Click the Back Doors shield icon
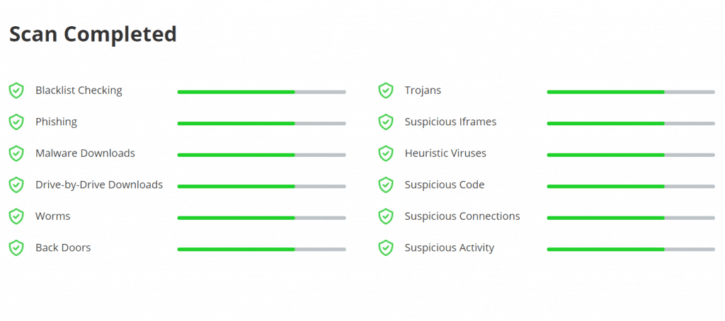 (16, 248)
